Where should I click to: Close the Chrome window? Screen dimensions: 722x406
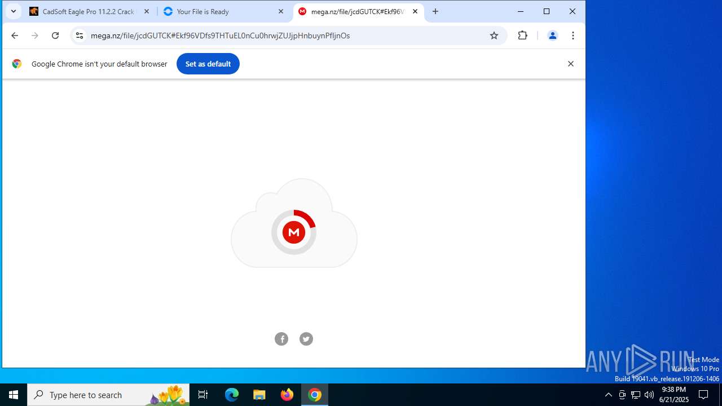(573, 11)
